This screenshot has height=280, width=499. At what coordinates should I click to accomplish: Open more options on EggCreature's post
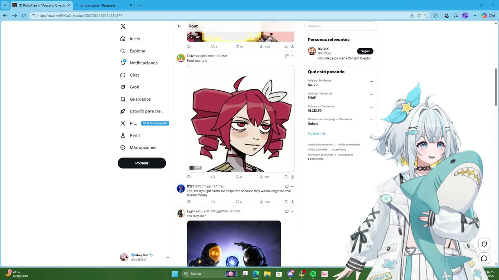click(292, 211)
